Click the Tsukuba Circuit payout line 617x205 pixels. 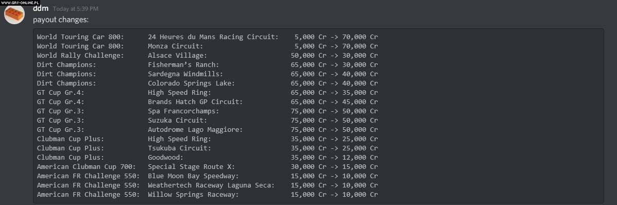(x=208, y=148)
